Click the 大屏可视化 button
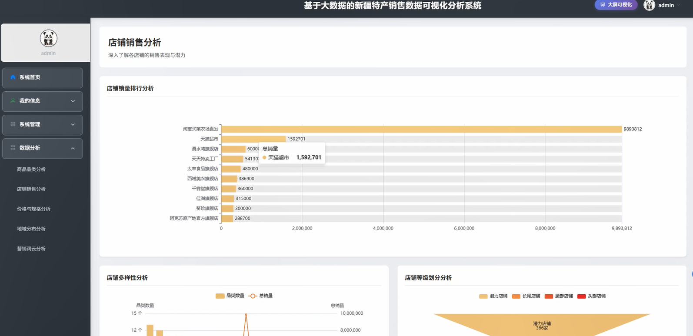 pyautogui.click(x=616, y=5)
